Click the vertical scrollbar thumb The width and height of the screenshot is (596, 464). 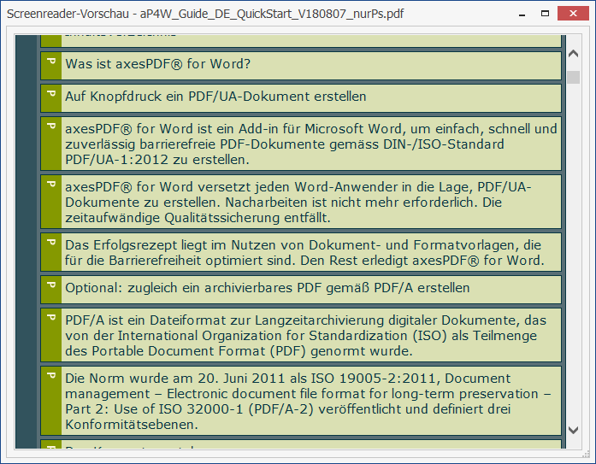click(x=573, y=77)
